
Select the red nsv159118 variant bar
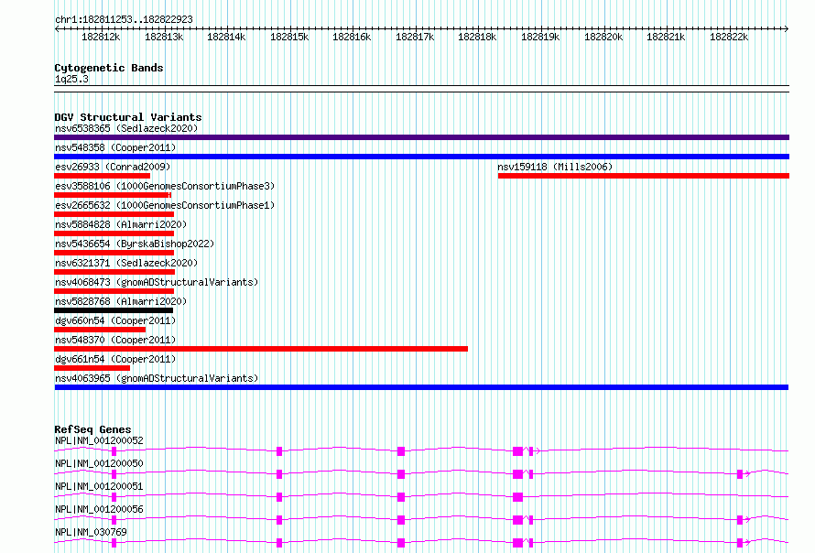coord(644,176)
